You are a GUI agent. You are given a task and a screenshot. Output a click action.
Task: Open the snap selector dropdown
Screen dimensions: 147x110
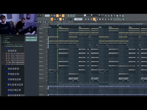(69, 19)
